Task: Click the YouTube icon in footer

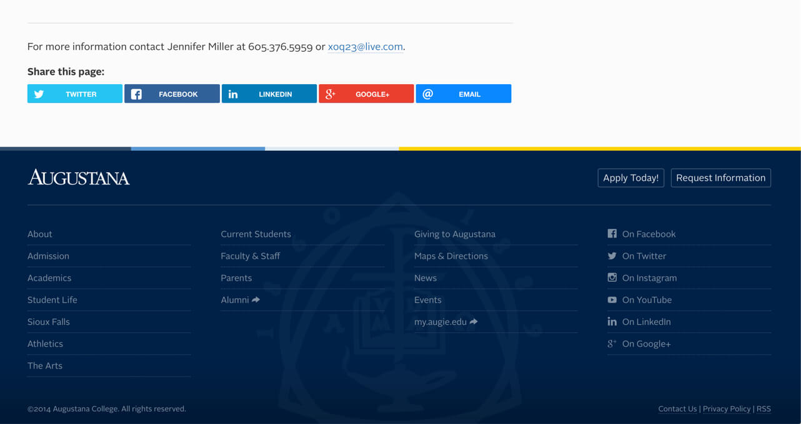Action: coord(612,300)
